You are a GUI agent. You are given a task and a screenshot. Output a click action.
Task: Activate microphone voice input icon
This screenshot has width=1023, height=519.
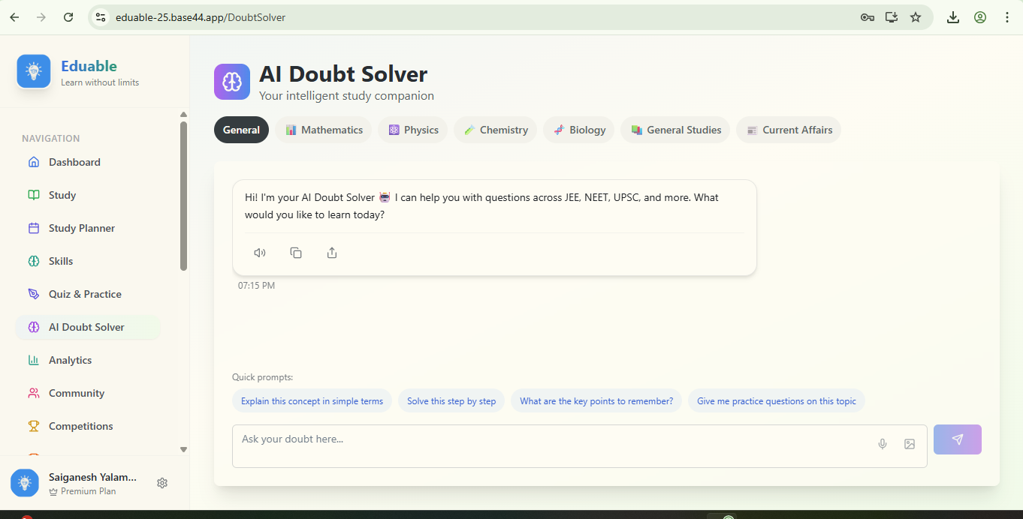point(883,444)
